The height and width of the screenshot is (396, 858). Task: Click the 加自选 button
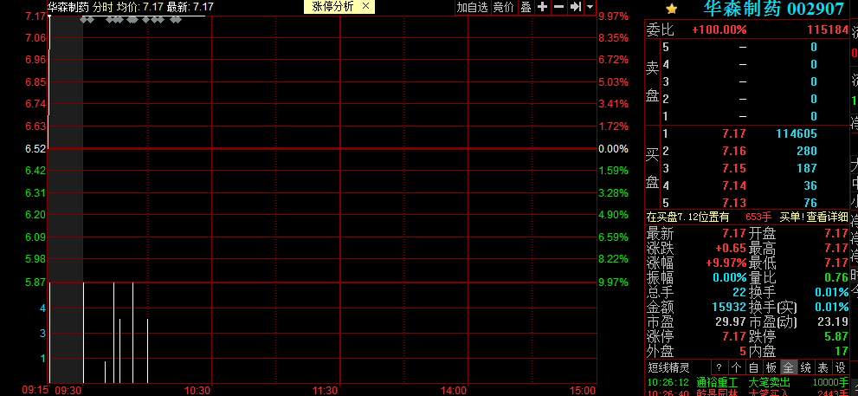click(x=472, y=7)
